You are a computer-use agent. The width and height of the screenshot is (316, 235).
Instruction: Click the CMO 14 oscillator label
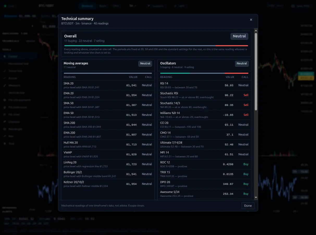[165, 133]
